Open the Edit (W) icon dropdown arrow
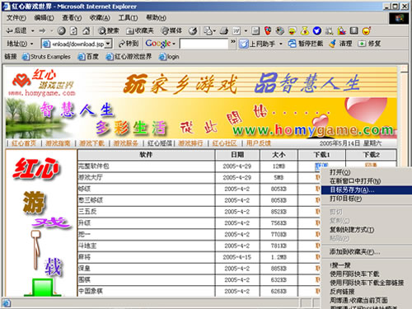412x309 pixels. click(246, 30)
